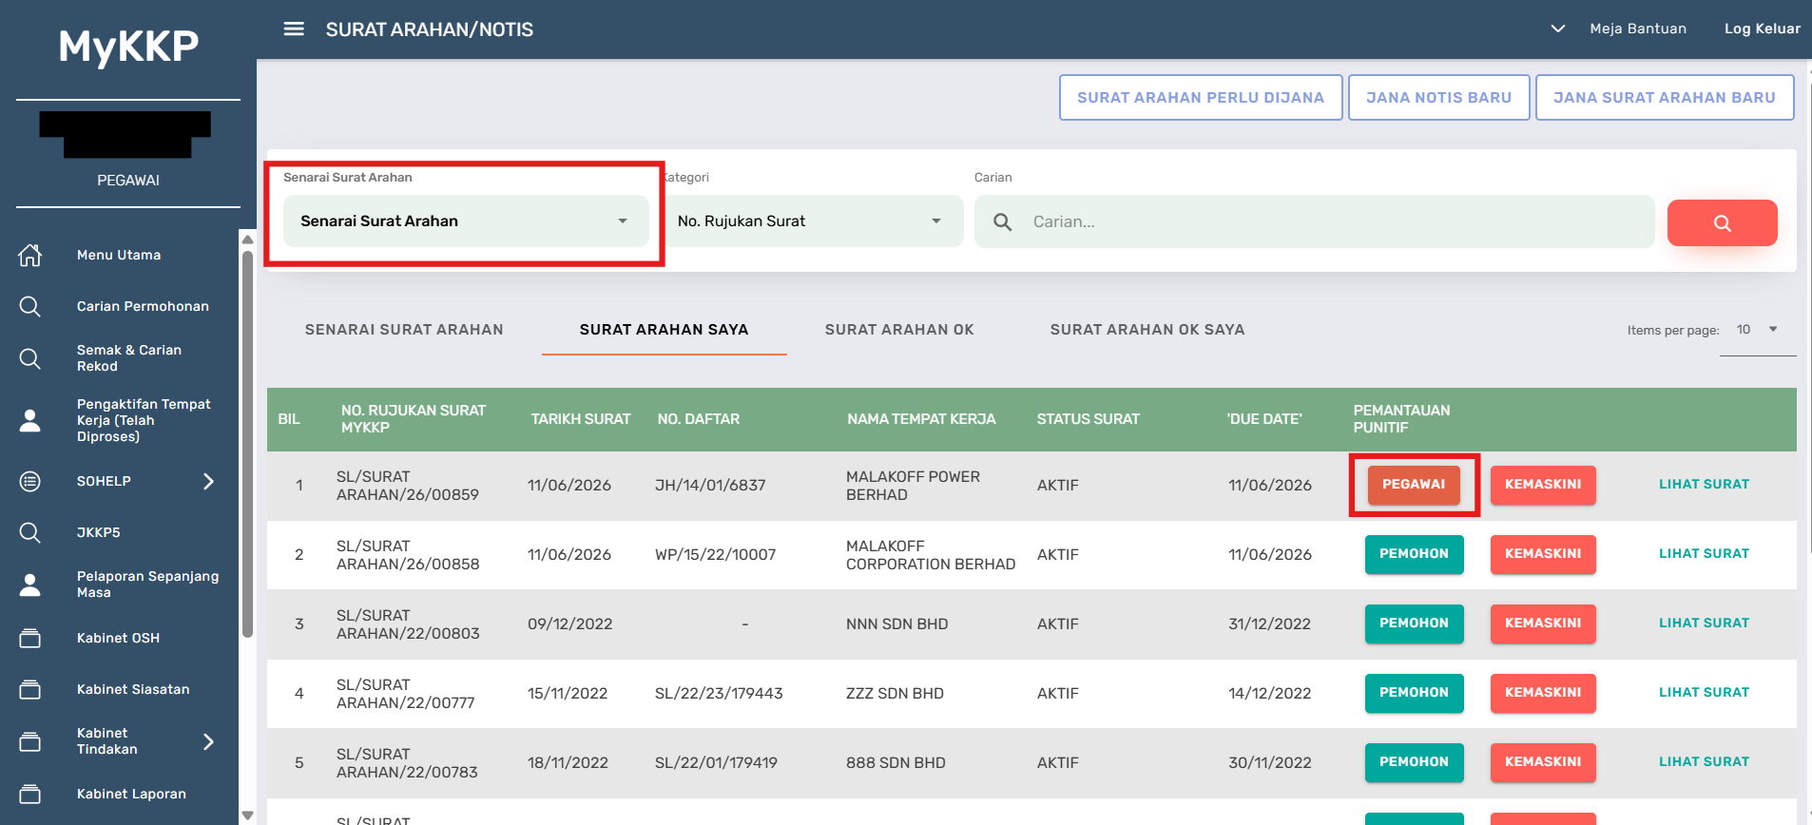The width and height of the screenshot is (1812, 825).
Task: Open the Items per page dropdown
Action: tap(1757, 330)
